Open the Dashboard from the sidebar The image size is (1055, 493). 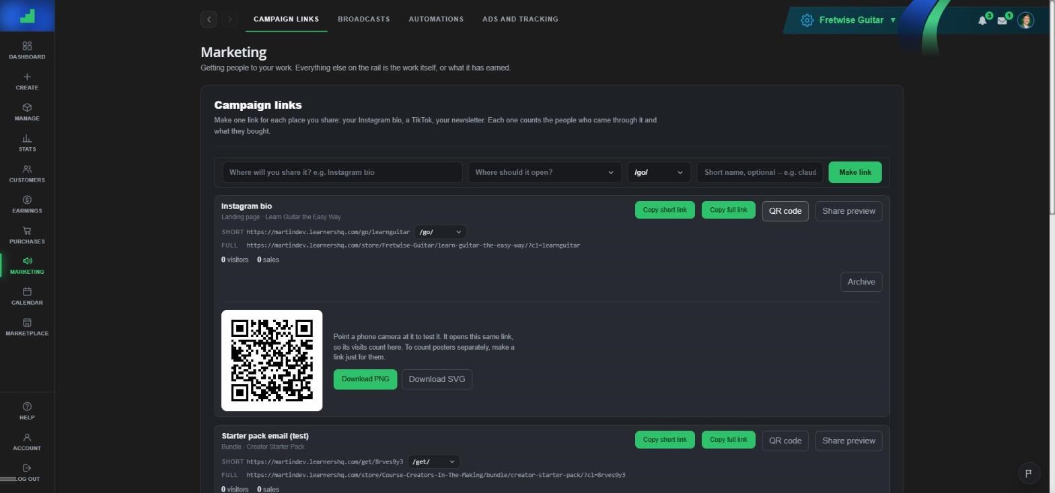(x=27, y=50)
